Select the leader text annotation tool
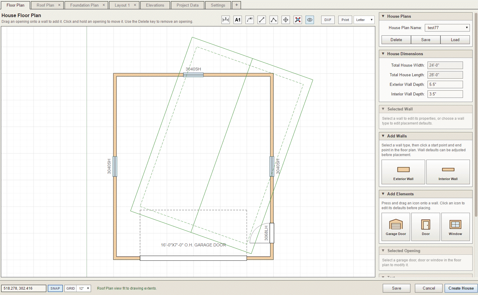 pos(250,20)
